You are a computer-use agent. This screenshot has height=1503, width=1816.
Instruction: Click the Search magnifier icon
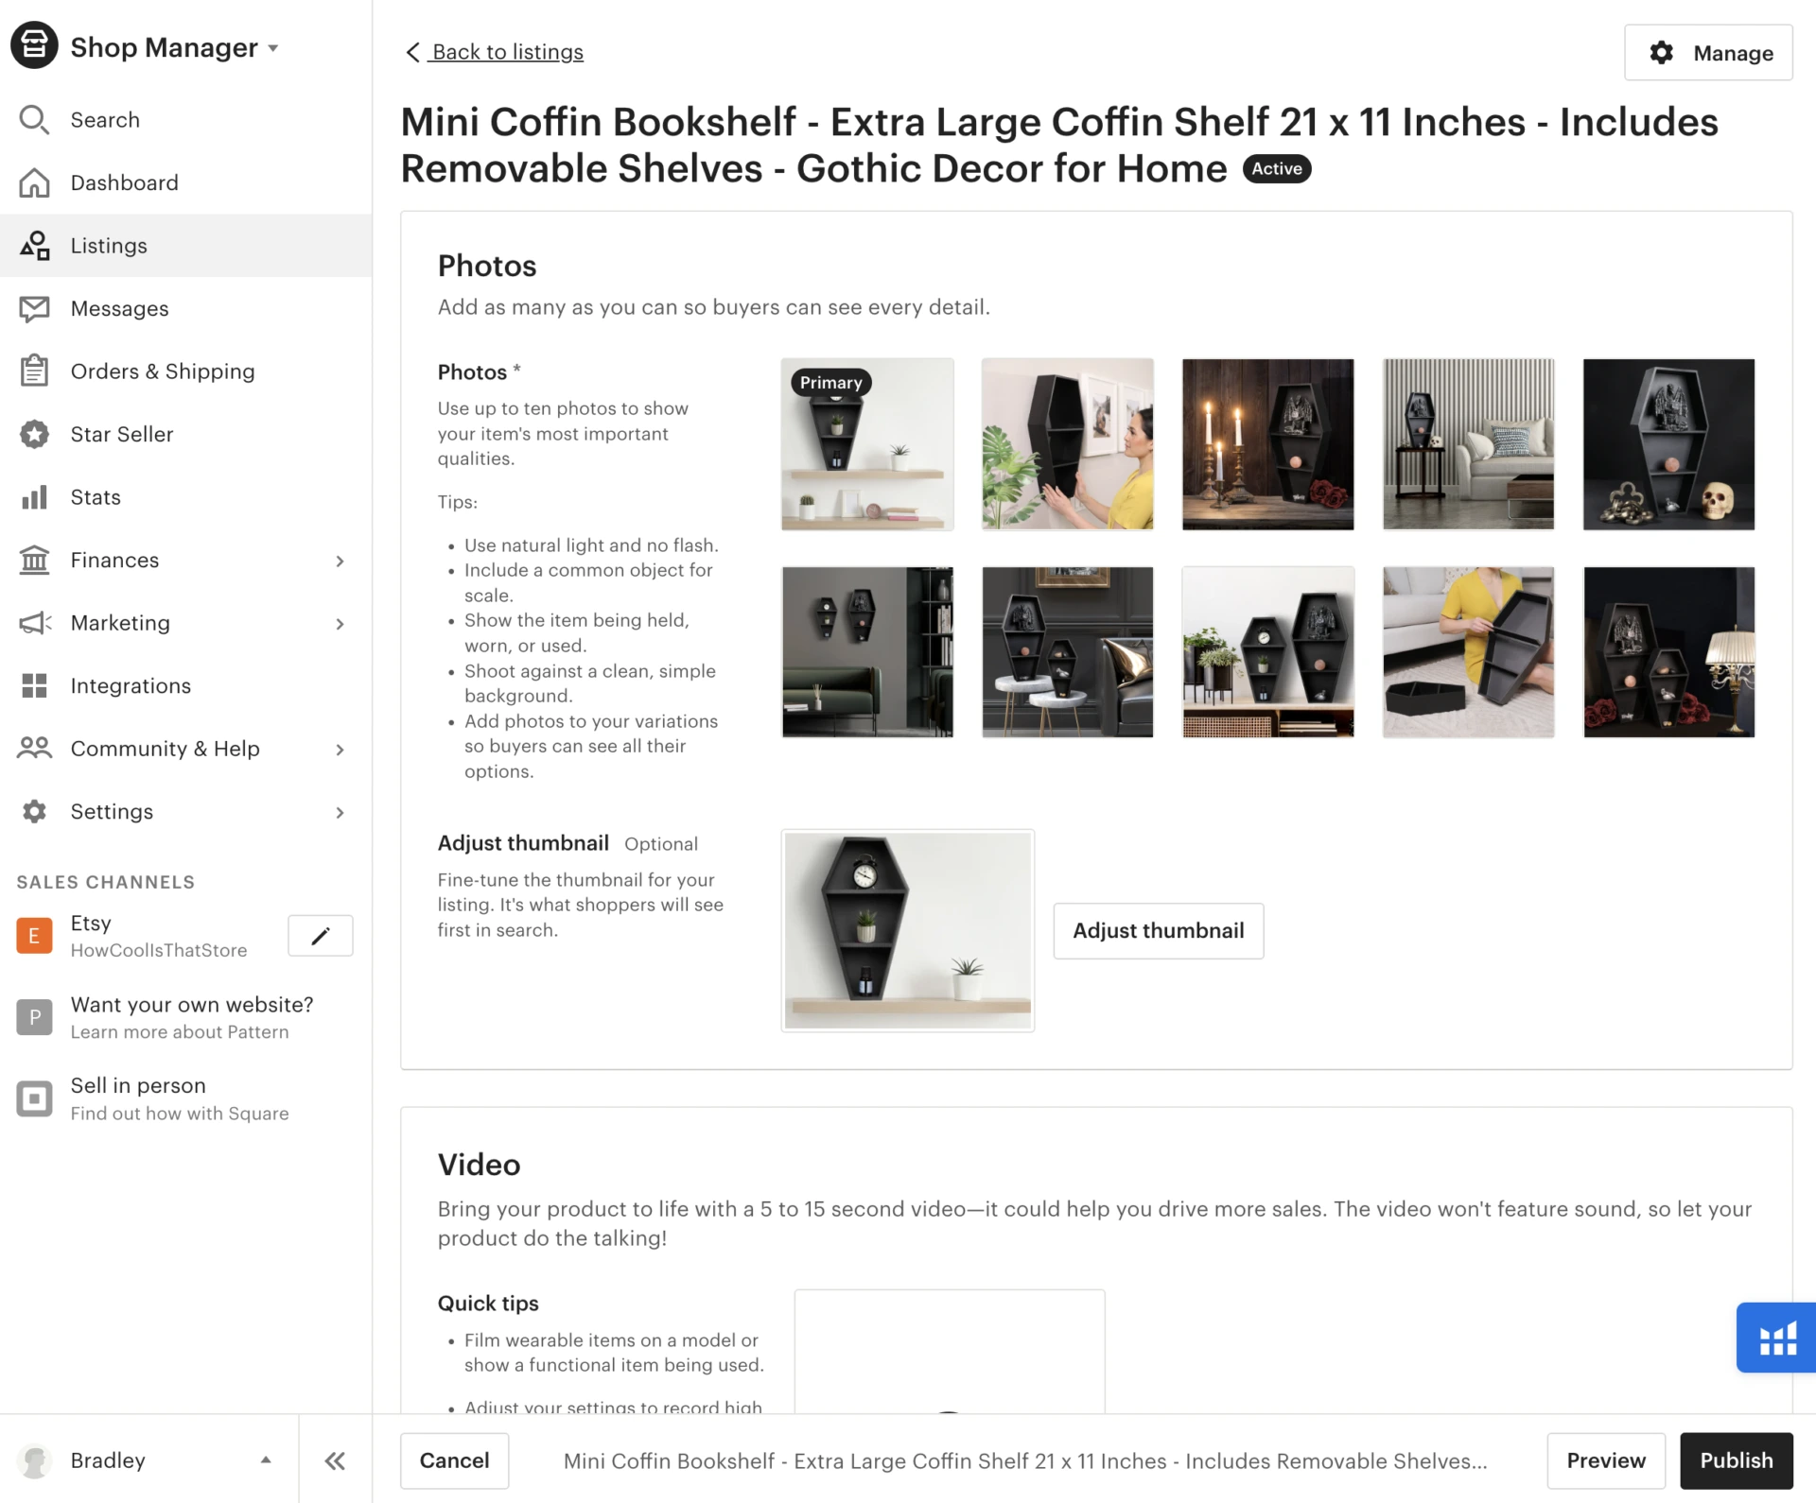pos(35,120)
